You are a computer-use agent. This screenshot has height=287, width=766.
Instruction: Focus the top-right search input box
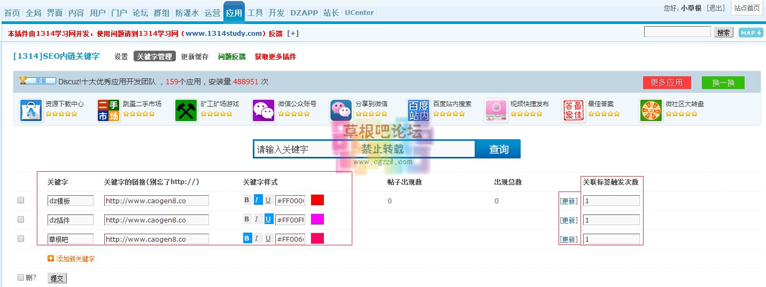677,32
